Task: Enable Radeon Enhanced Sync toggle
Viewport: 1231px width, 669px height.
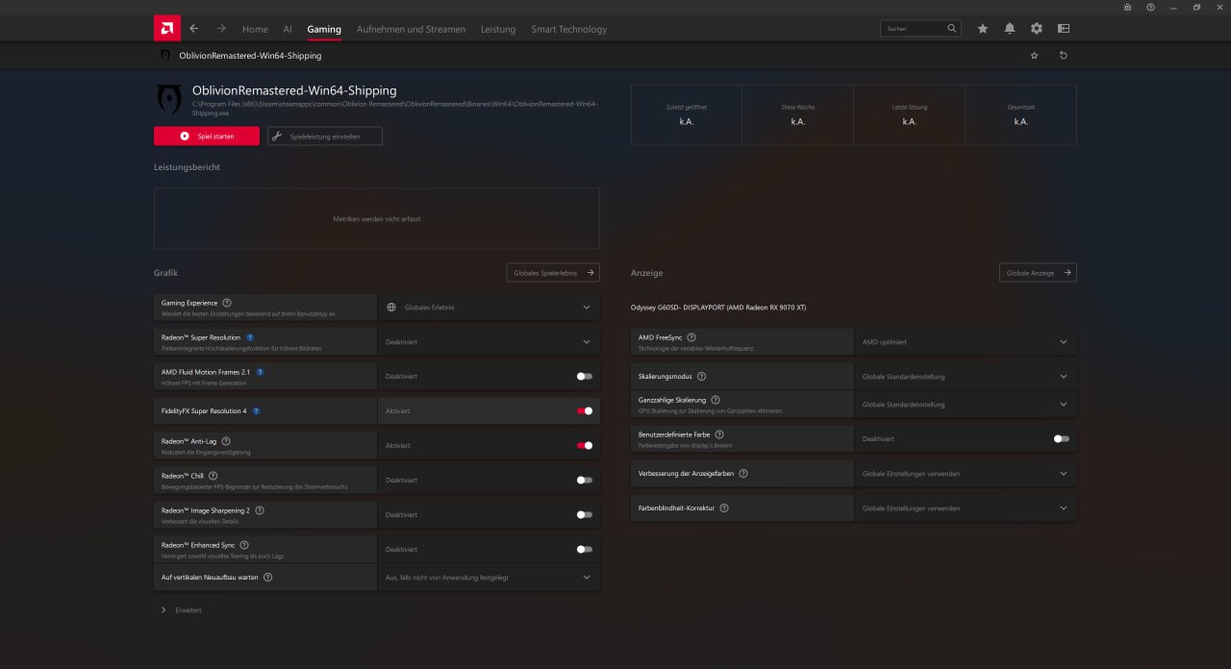Action: 585,550
